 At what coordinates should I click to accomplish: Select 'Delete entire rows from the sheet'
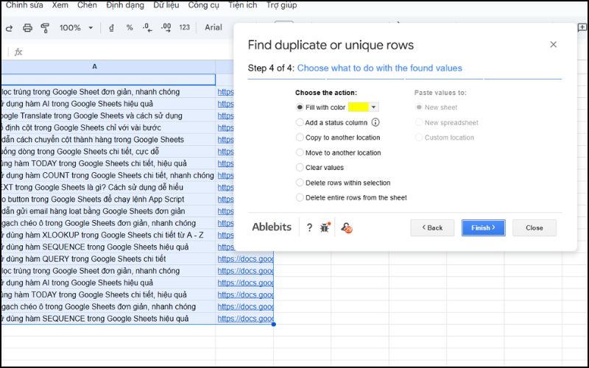click(300, 198)
